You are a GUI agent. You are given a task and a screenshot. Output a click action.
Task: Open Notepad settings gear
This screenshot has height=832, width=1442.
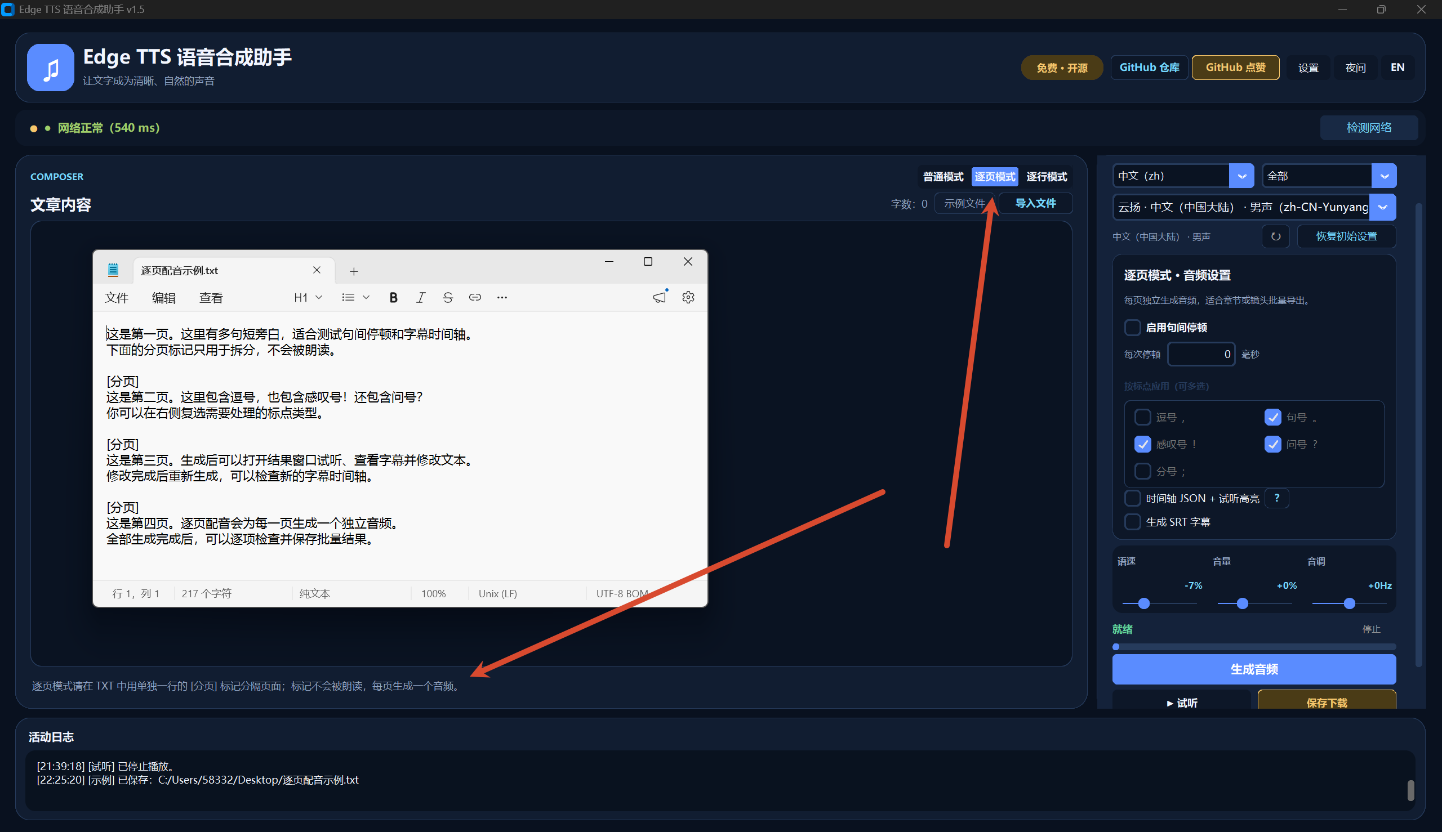click(688, 297)
